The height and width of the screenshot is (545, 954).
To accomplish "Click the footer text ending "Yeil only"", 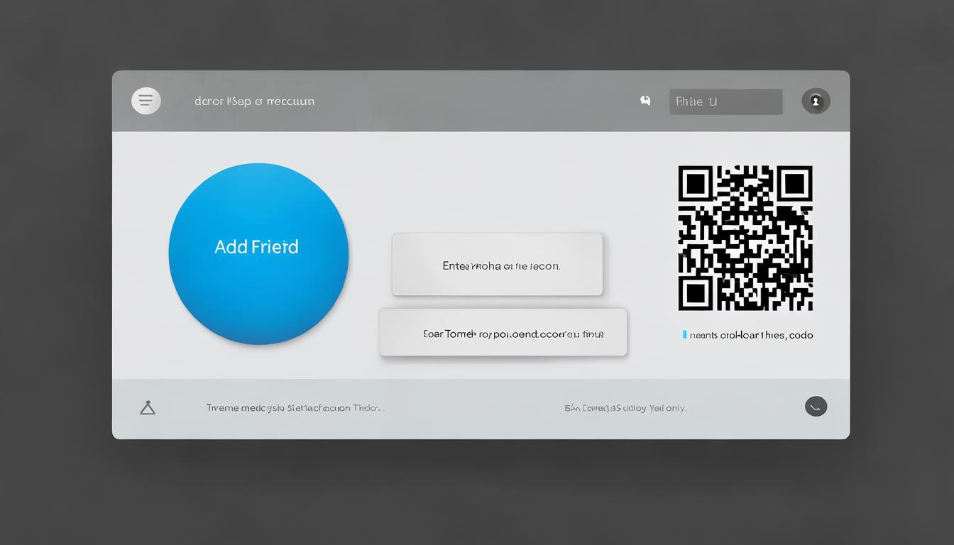I will click(x=625, y=408).
